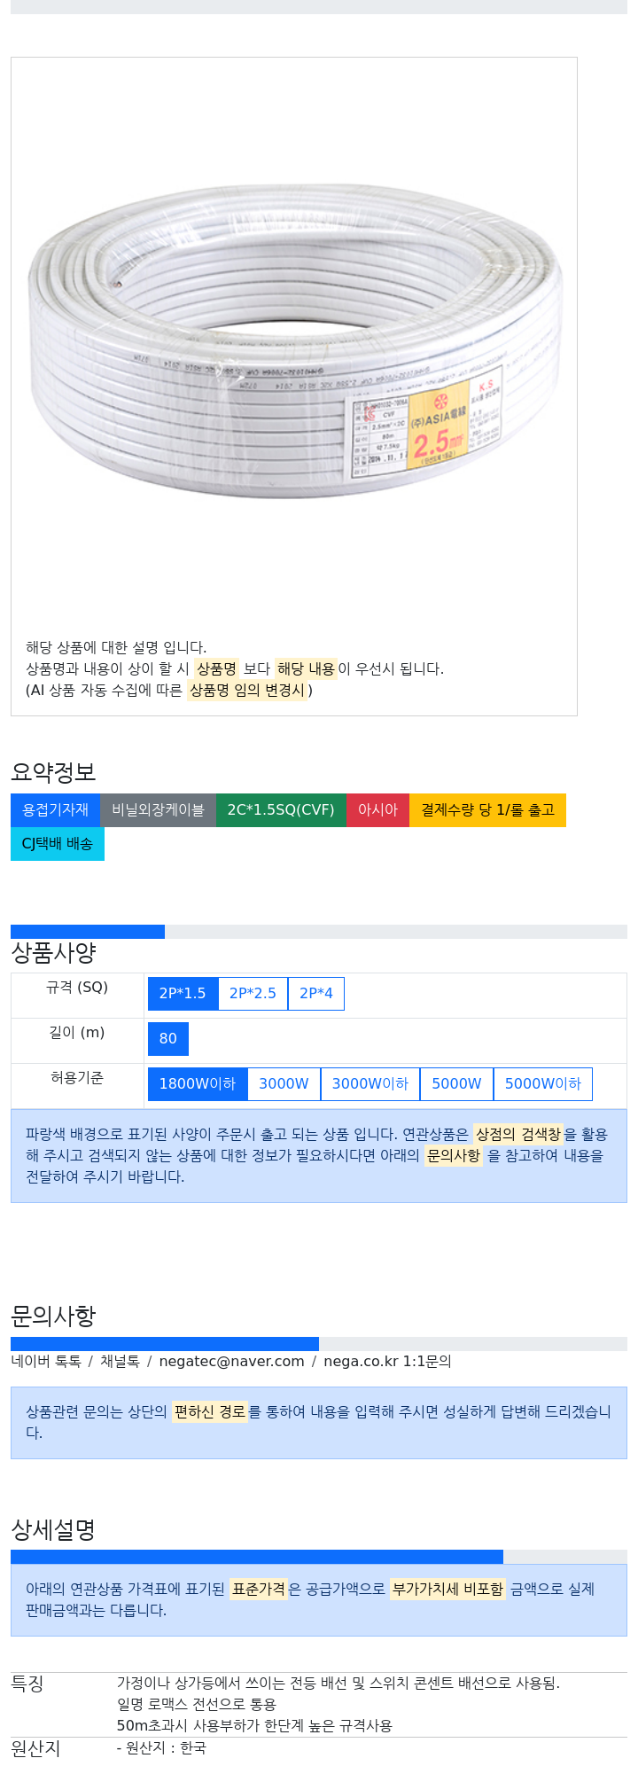Select the 용접기자재 blue tag
638x1766 pixels.
click(55, 810)
